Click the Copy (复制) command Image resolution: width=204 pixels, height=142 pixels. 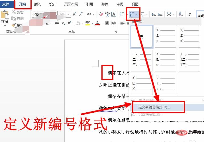(x=18, y=18)
